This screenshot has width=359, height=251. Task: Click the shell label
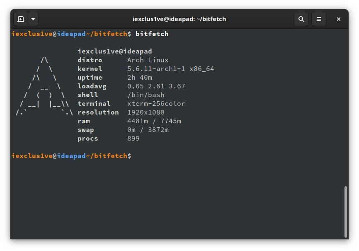coord(88,95)
